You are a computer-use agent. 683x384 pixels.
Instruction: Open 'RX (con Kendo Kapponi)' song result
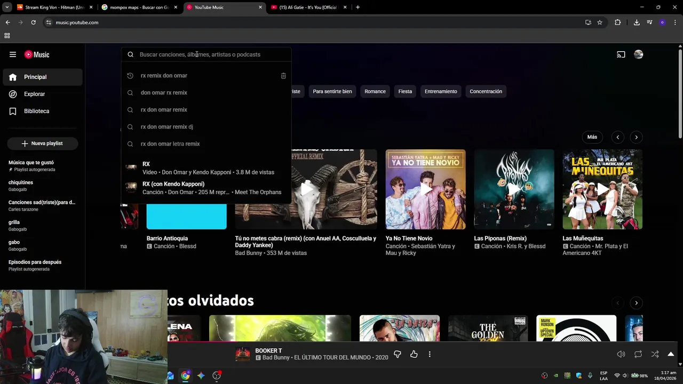coord(206,188)
